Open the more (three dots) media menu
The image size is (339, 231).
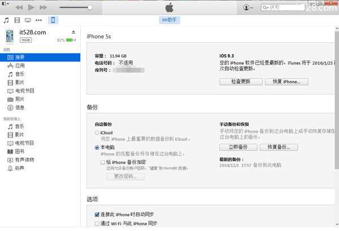click(x=38, y=20)
